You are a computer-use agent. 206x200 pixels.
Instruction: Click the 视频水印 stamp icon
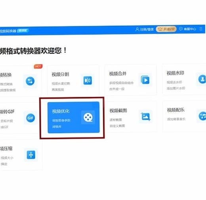202,79
